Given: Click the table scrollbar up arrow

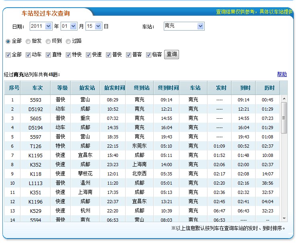Looking at the screenshot, I should [x=284, y=99].
